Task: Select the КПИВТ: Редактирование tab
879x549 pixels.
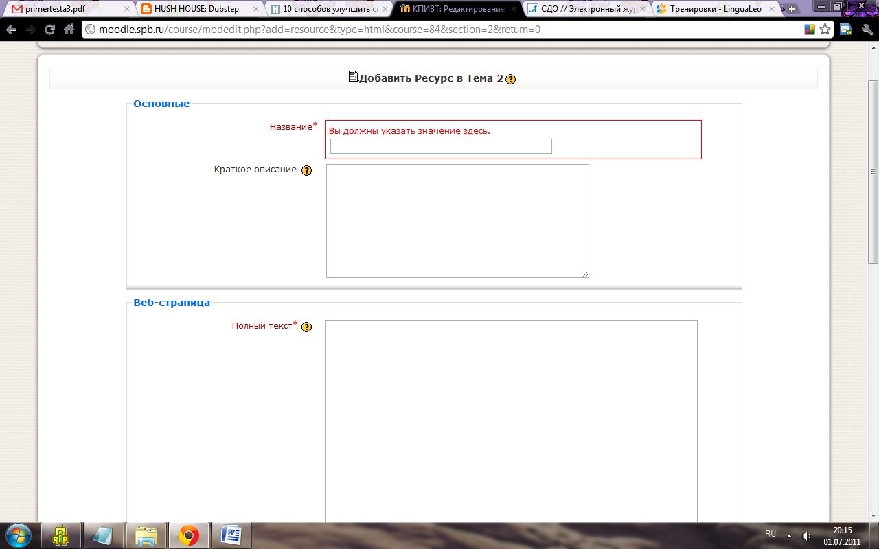Action: point(457,10)
